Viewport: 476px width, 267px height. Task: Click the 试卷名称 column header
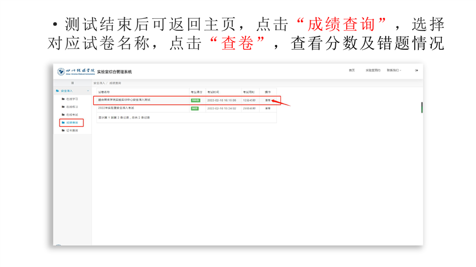(x=104, y=91)
